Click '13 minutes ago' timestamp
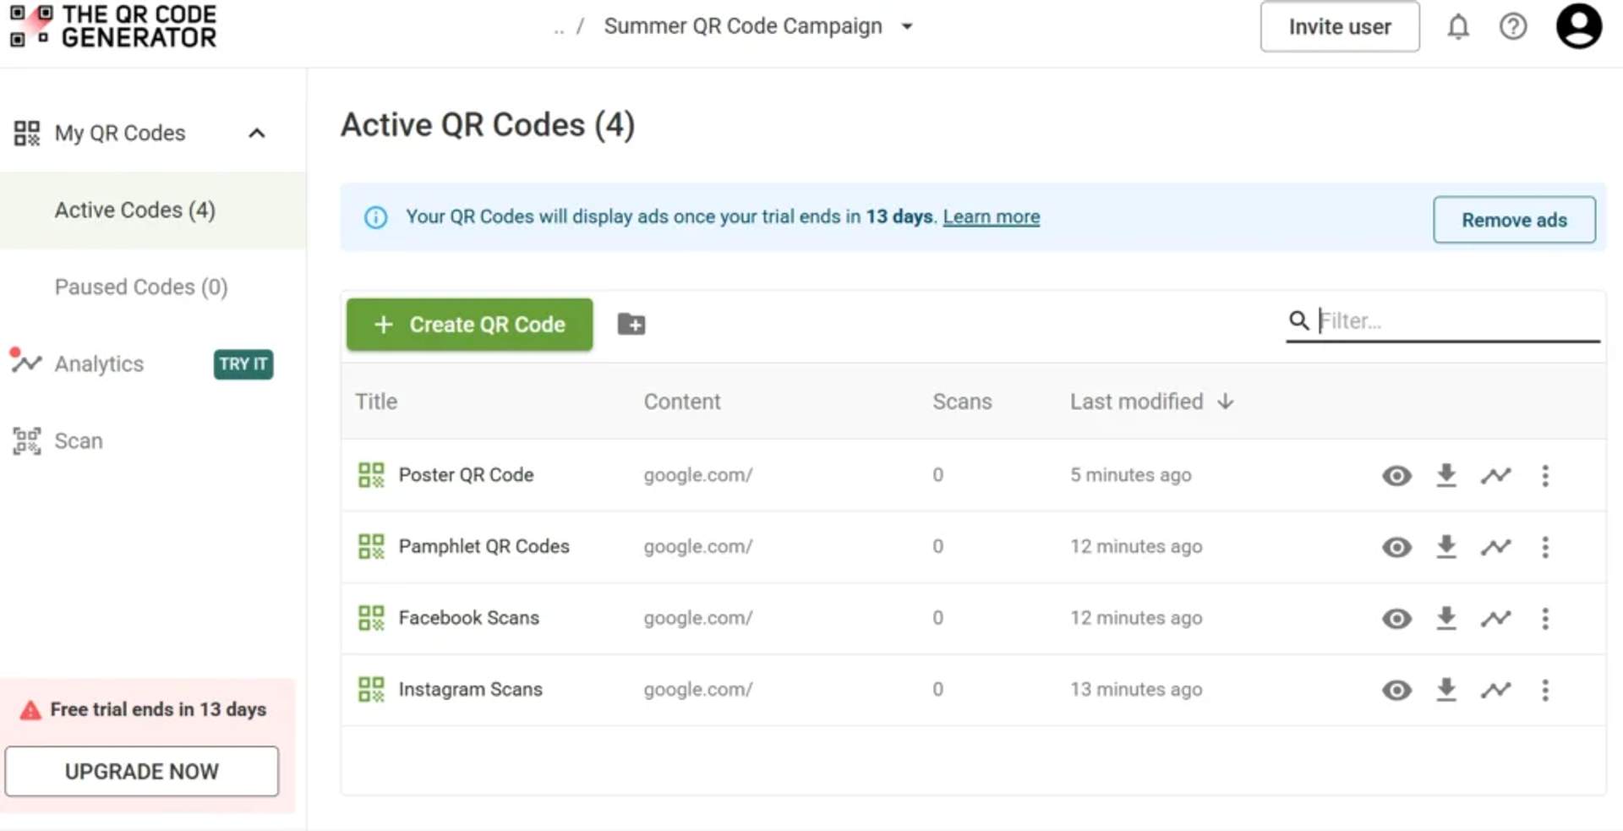The image size is (1623, 831). click(x=1136, y=689)
